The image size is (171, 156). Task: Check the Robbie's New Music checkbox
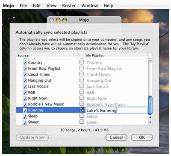tap(82, 104)
